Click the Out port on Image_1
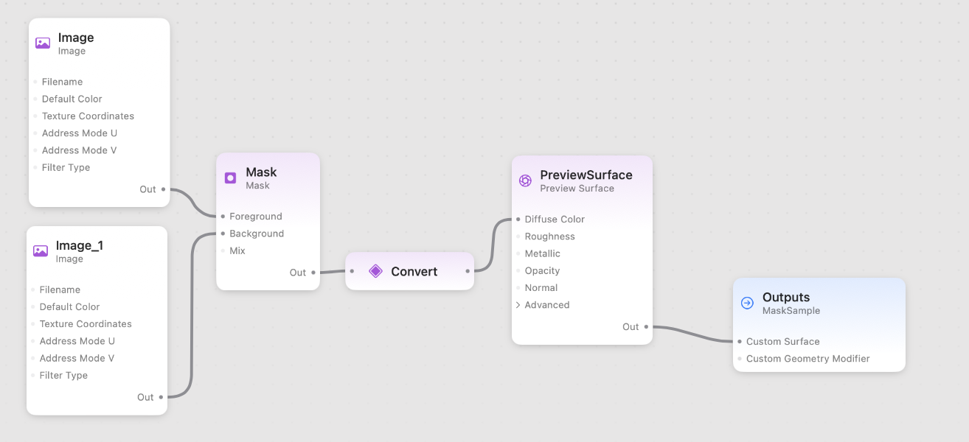Screen dimensions: 969x442 (161, 396)
